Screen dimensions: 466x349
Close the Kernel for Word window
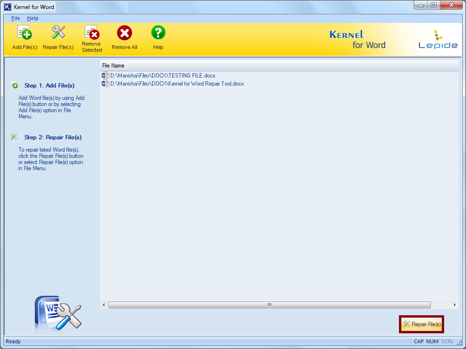[451, 5]
